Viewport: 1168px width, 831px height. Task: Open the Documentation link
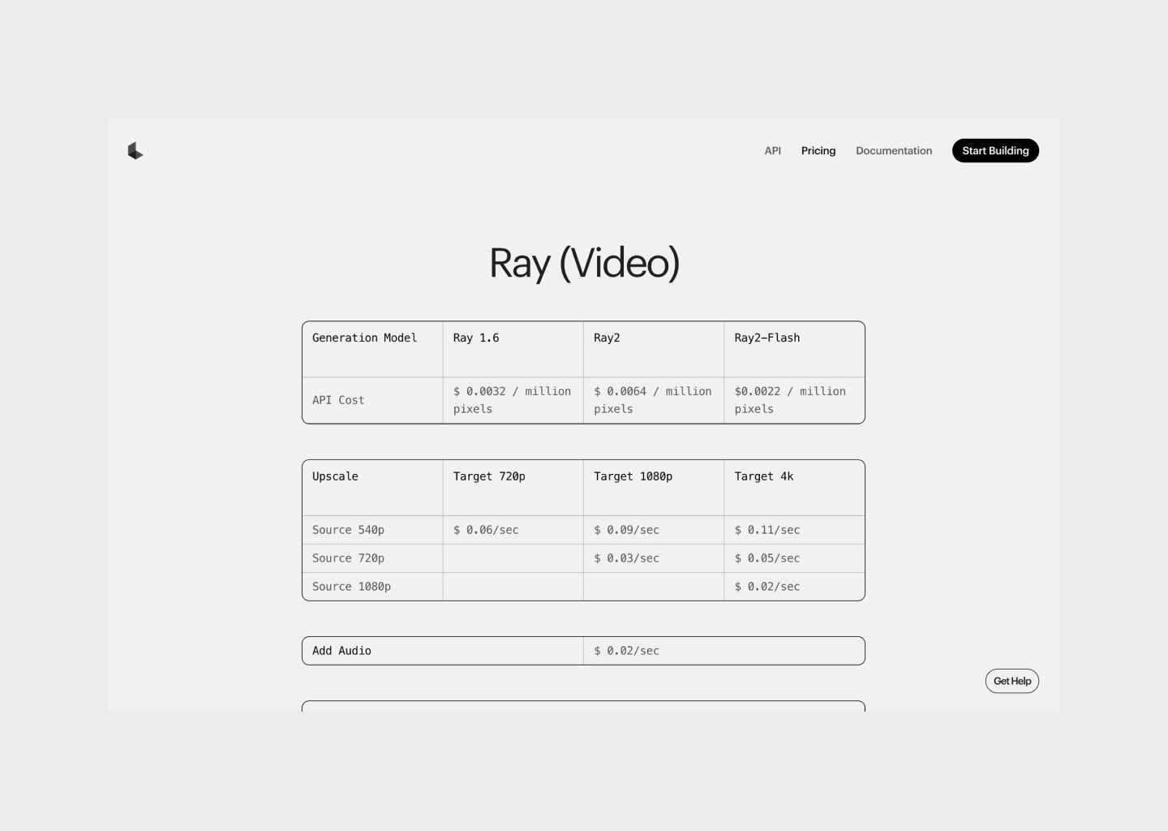pyautogui.click(x=893, y=151)
